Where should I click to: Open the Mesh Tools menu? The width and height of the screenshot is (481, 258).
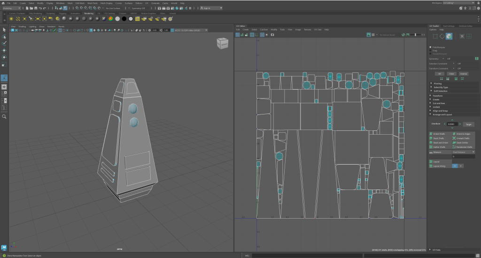tap(93, 3)
